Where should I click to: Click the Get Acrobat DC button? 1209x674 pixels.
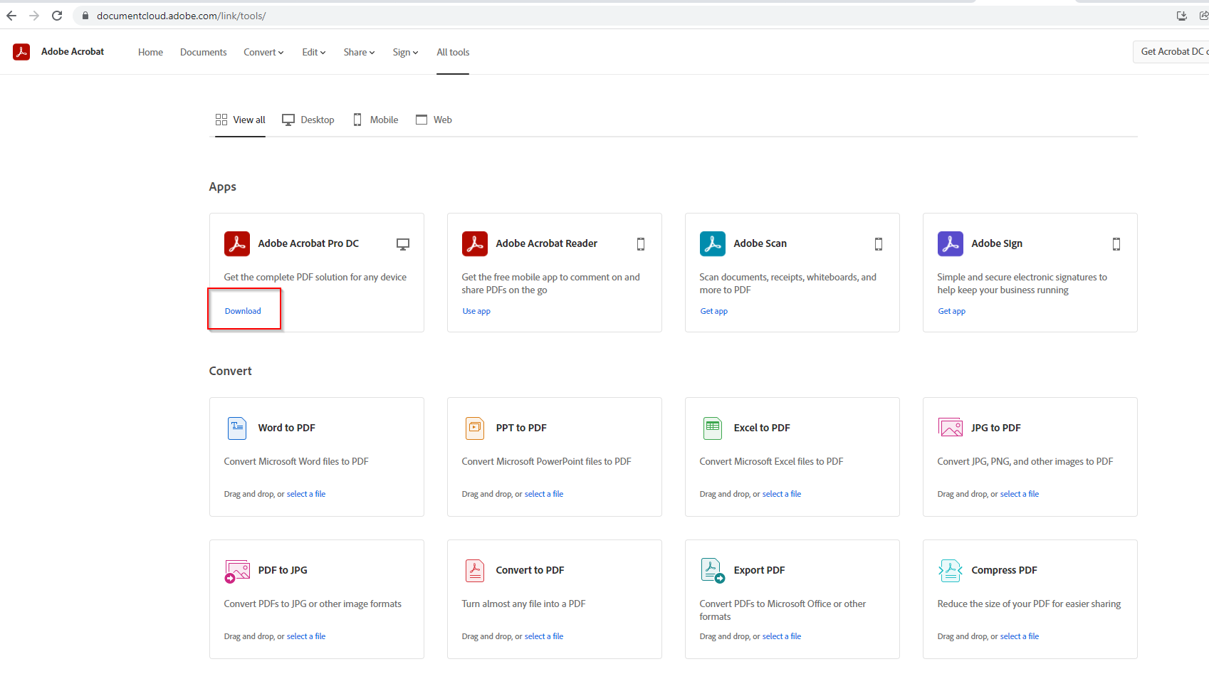pos(1171,51)
